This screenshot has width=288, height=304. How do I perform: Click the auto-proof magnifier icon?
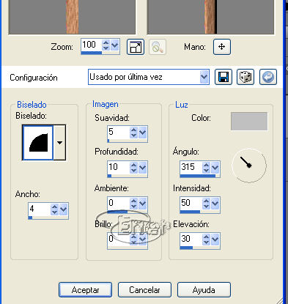point(158,47)
